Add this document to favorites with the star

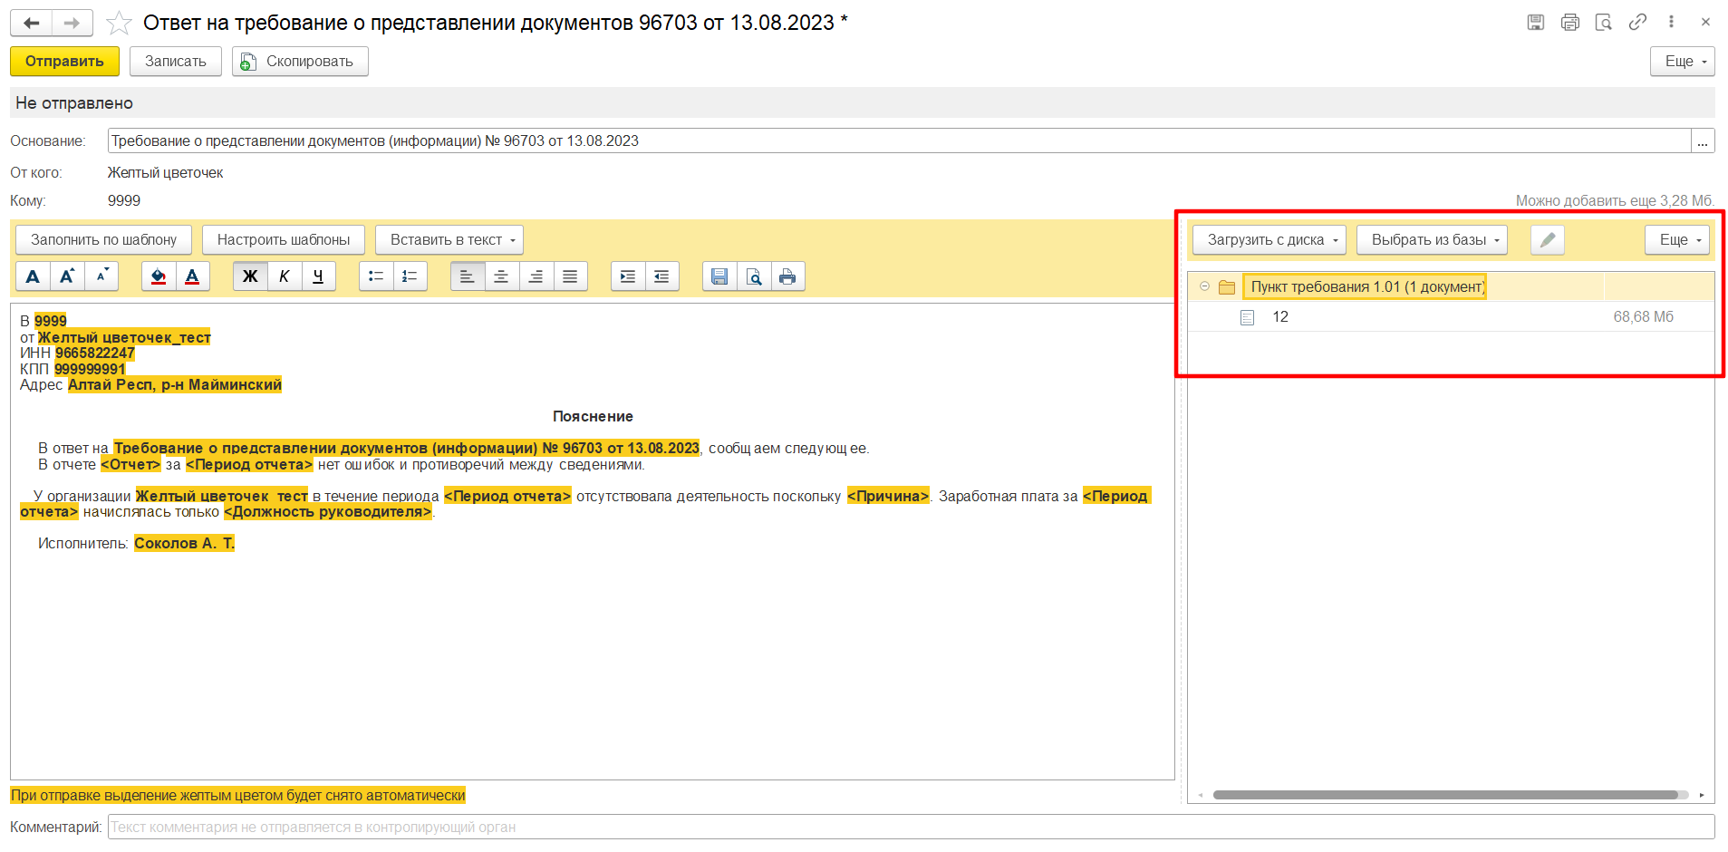[119, 23]
